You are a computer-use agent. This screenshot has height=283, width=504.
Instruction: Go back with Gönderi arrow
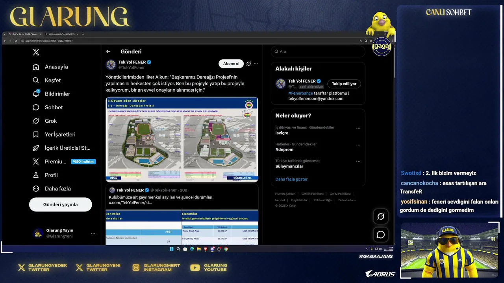(108, 51)
